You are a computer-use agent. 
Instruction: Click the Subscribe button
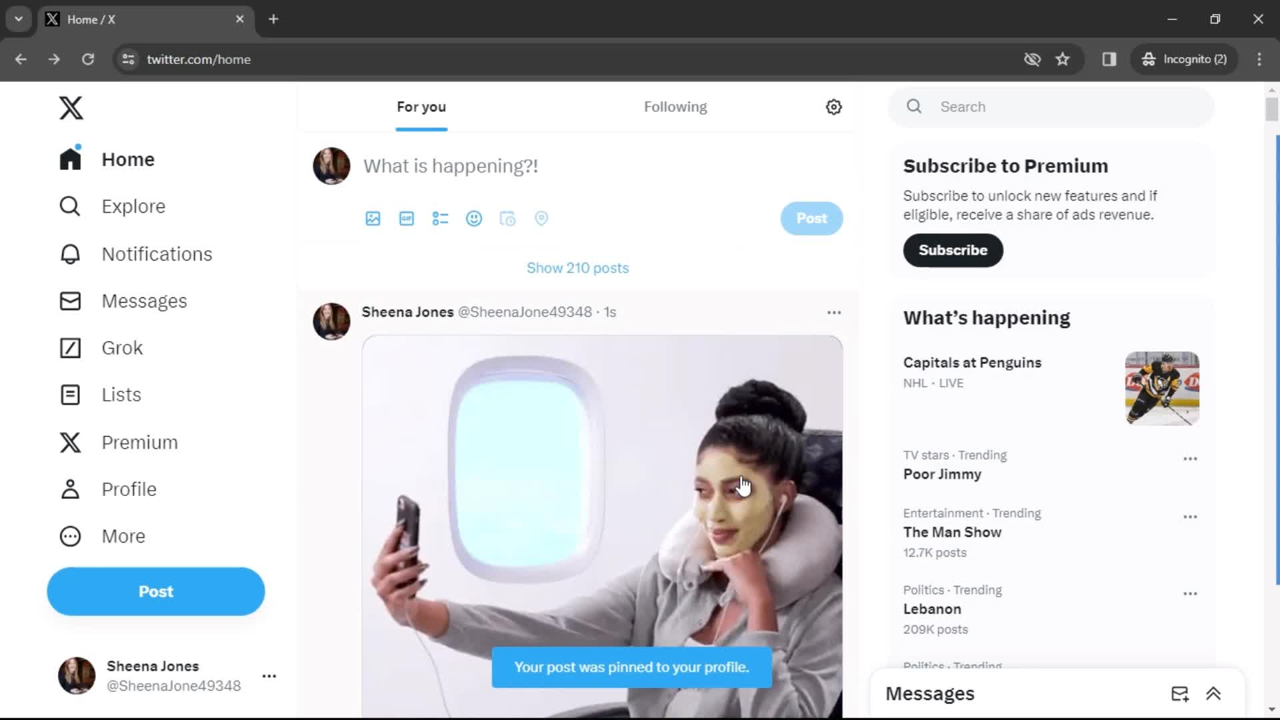click(953, 250)
